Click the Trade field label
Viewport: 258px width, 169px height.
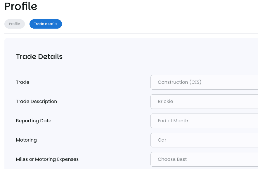(22, 82)
